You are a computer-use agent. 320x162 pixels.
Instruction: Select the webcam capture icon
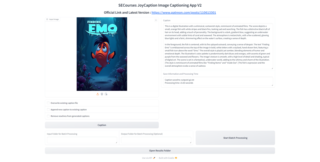tap(102, 94)
